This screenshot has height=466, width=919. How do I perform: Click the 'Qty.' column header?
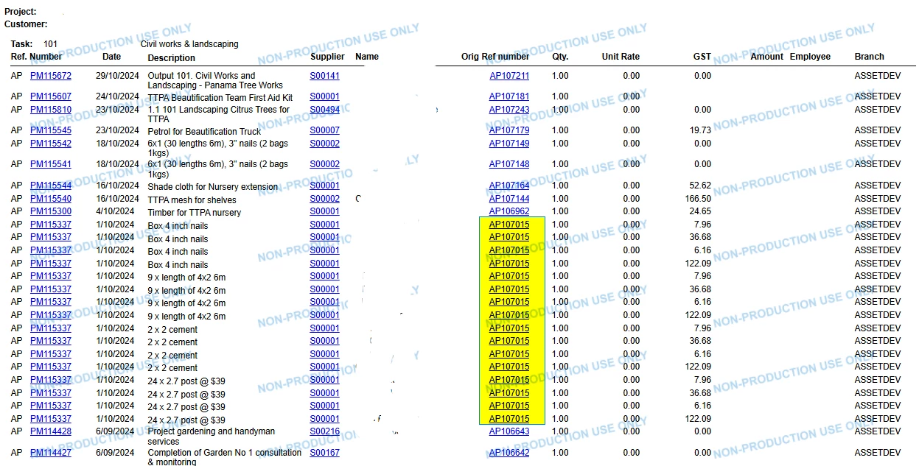pos(560,57)
